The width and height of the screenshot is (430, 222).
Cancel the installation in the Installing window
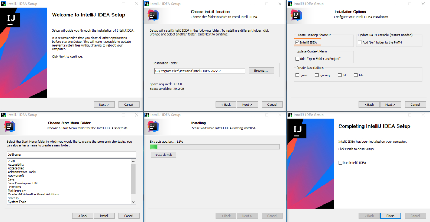point(272,216)
